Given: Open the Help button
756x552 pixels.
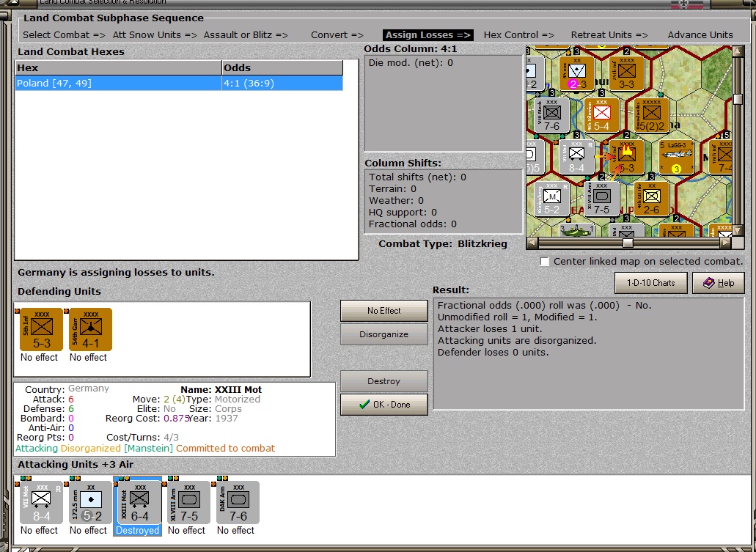Looking at the screenshot, I should pyautogui.click(x=719, y=283).
